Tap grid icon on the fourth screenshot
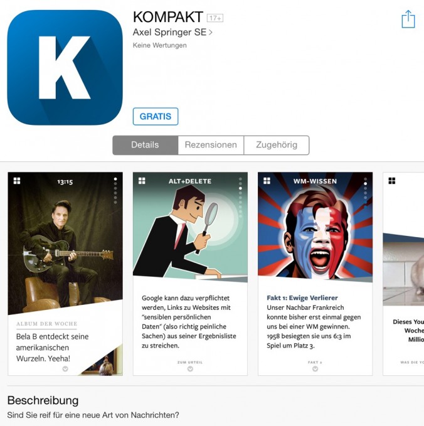 click(391, 181)
